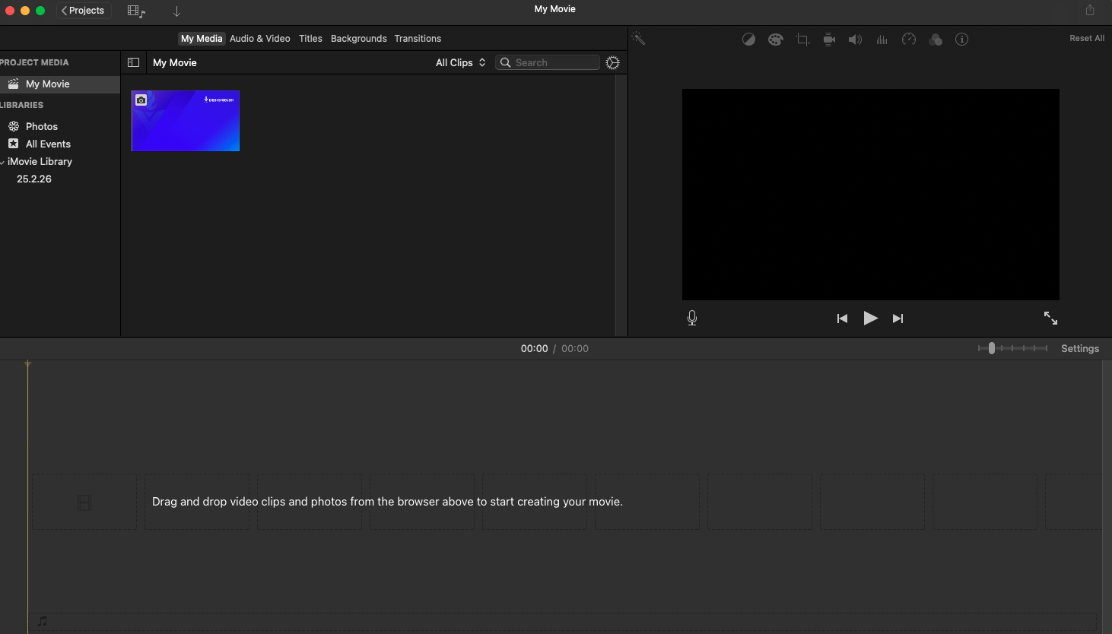The height and width of the screenshot is (634, 1112).
Task: Start voiceover recording with microphone icon
Action: pos(692,318)
